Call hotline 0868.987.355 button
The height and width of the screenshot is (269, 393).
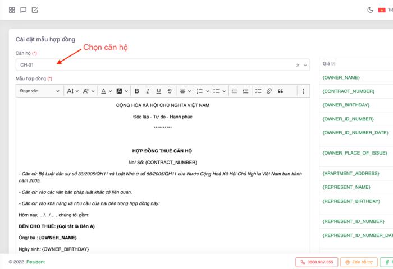(316, 262)
